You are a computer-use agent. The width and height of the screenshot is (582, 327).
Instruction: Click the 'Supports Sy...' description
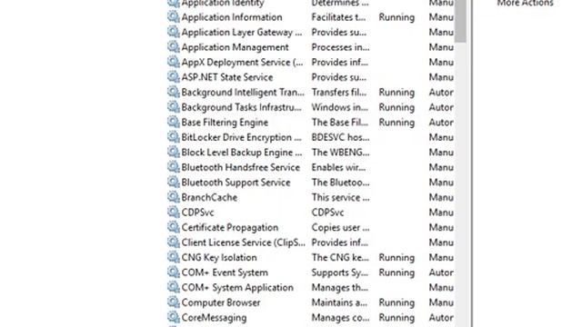(x=339, y=272)
